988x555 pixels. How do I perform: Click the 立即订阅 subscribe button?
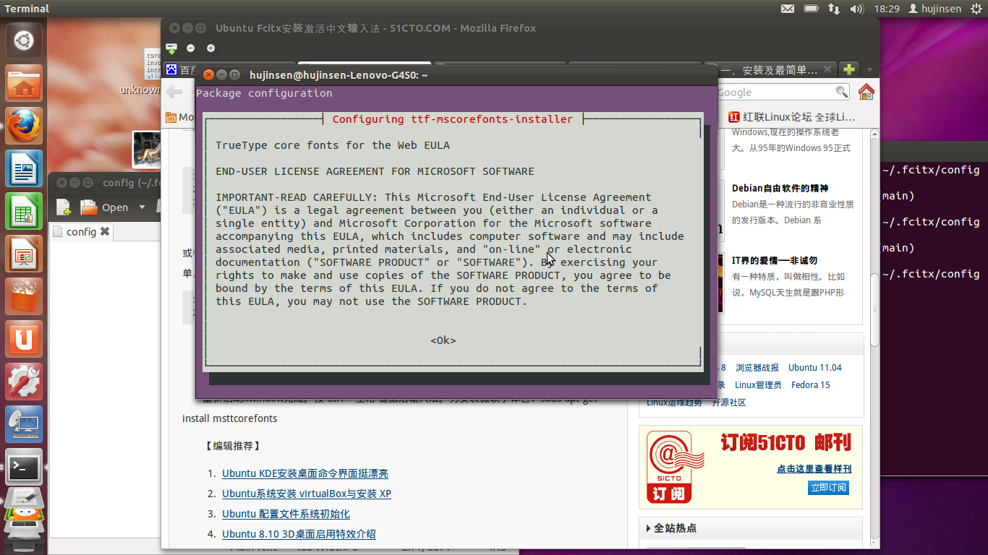[828, 488]
